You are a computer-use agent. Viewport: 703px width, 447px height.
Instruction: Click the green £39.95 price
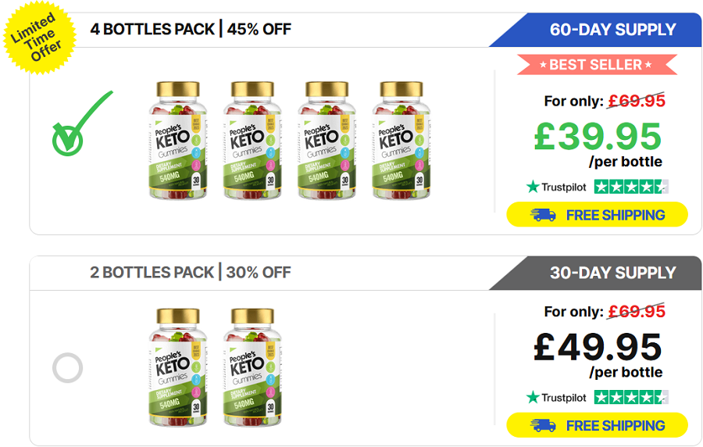click(598, 136)
